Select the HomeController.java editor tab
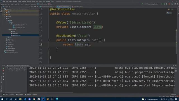The height and width of the screenshot is (101, 179). click(x=64, y=7)
